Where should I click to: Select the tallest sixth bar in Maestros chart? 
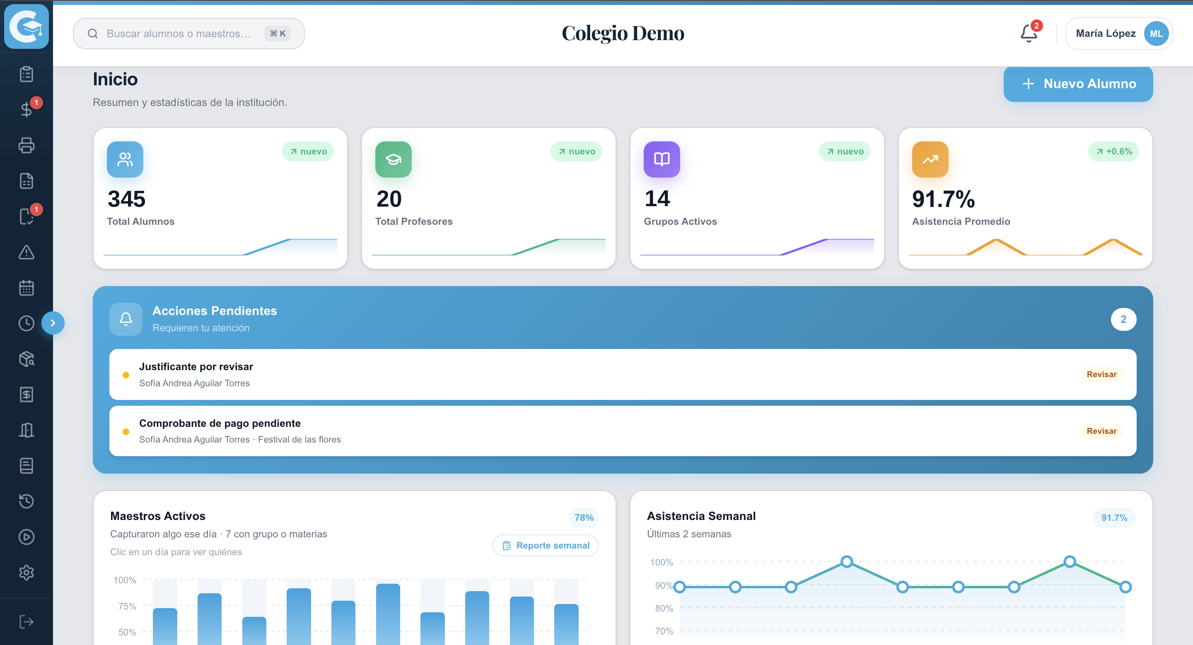pyautogui.click(x=388, y=614)
